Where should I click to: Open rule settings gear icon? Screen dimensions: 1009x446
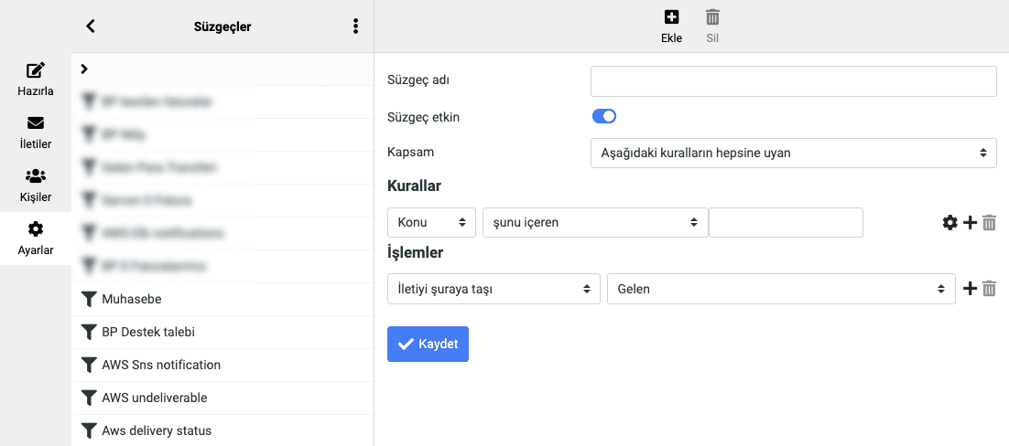949,222
